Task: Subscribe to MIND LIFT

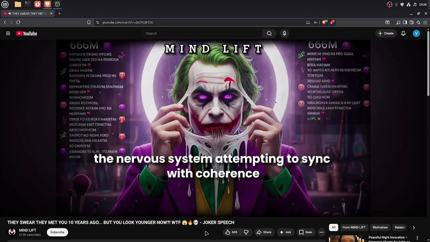Action: 57,232
